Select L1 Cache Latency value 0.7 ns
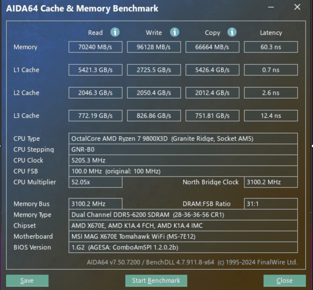 coord(271,70)
